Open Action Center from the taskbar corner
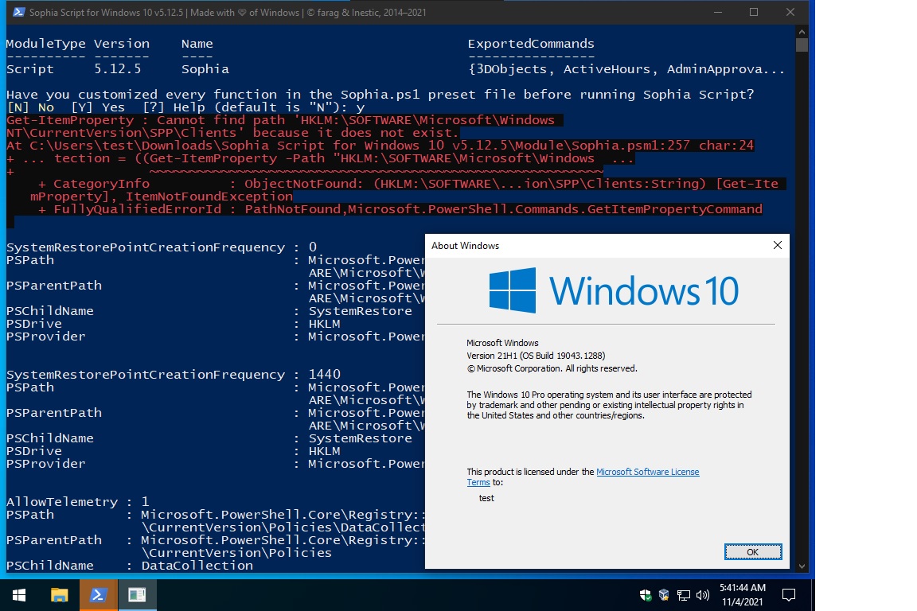 tap(788, 594)
